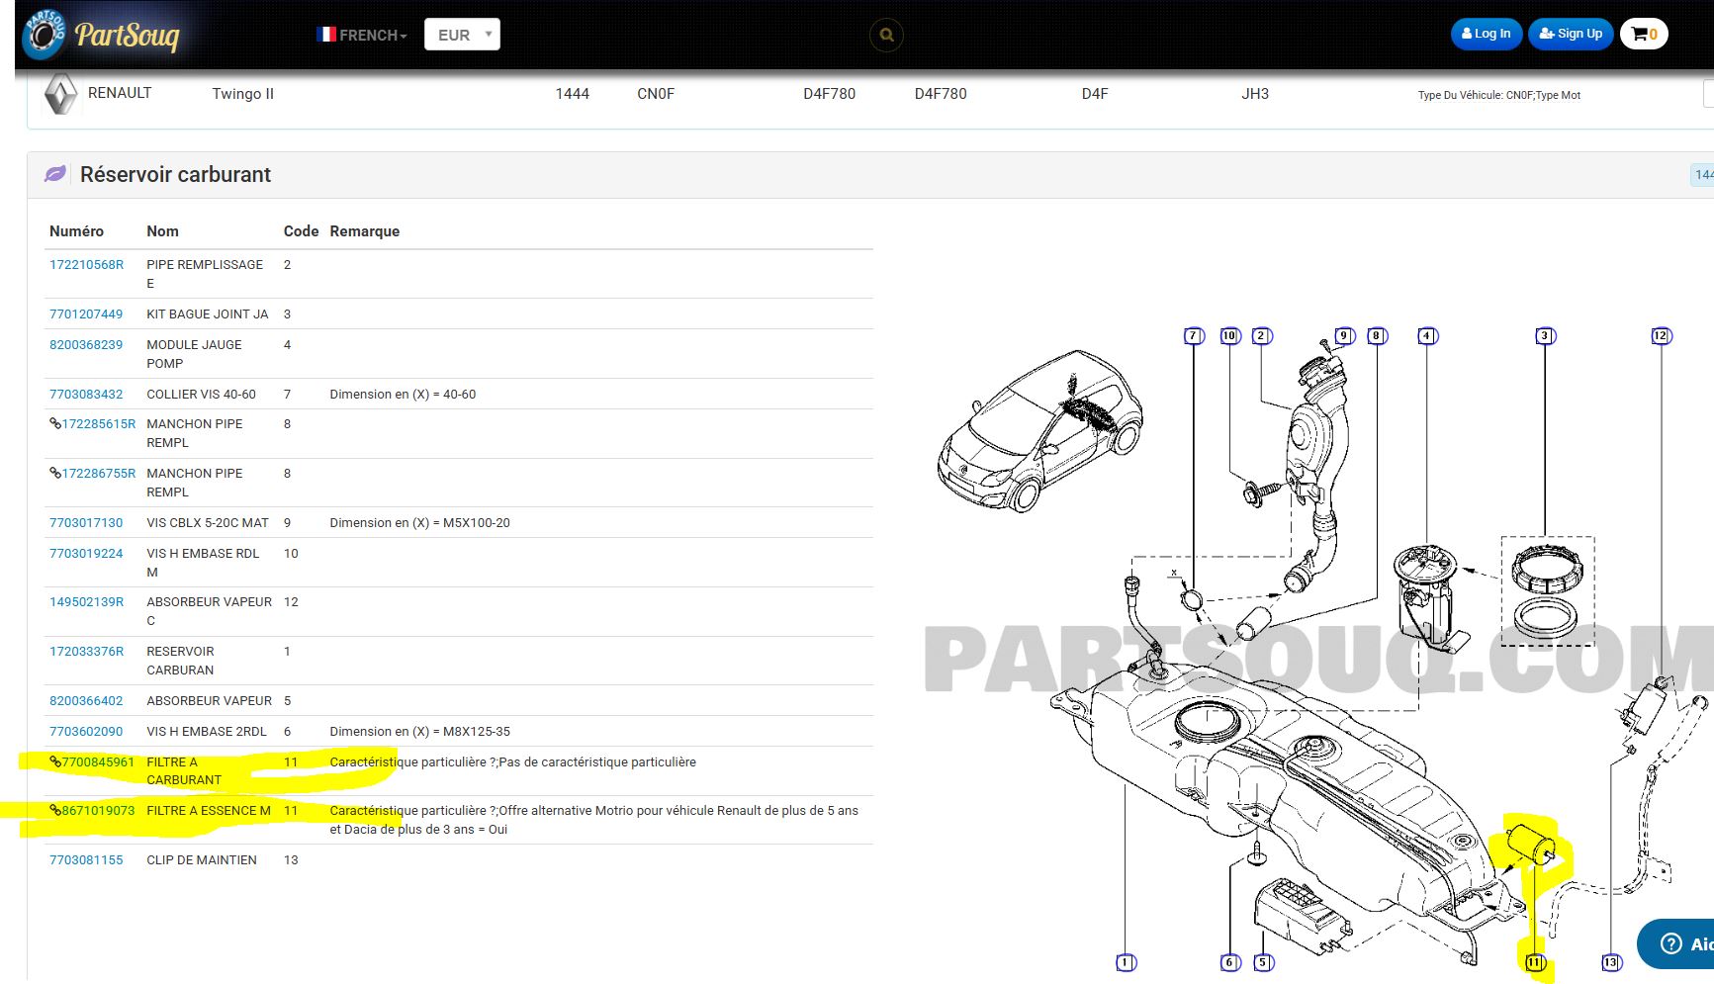Open part number 7703081155
Viewport: 1714px width, 984px height.
point(86,860)
